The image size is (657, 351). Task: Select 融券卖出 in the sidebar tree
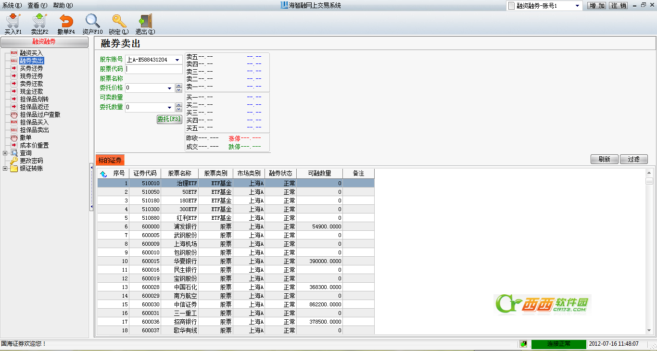pyautogui.click(x=31, y=61)
